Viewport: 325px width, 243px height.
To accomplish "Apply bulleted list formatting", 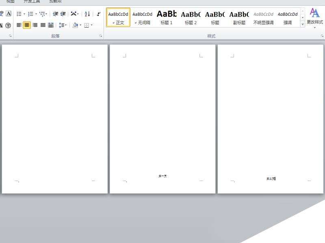I will tap(19, 14).
